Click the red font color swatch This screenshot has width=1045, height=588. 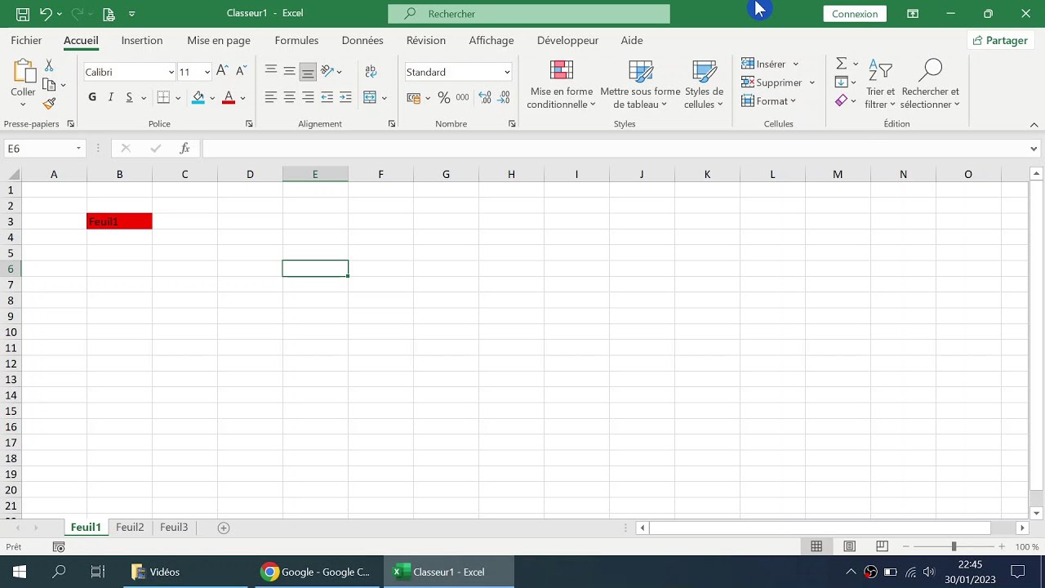click(229, 98)
